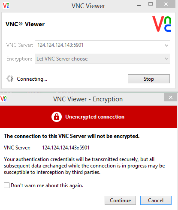Click the Connecting spinner icon
Viewport: 178px width, 210px height.
click(x=10, y=79)
